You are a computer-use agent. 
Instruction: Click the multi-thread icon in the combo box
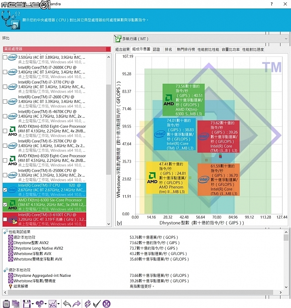point(118,39)
